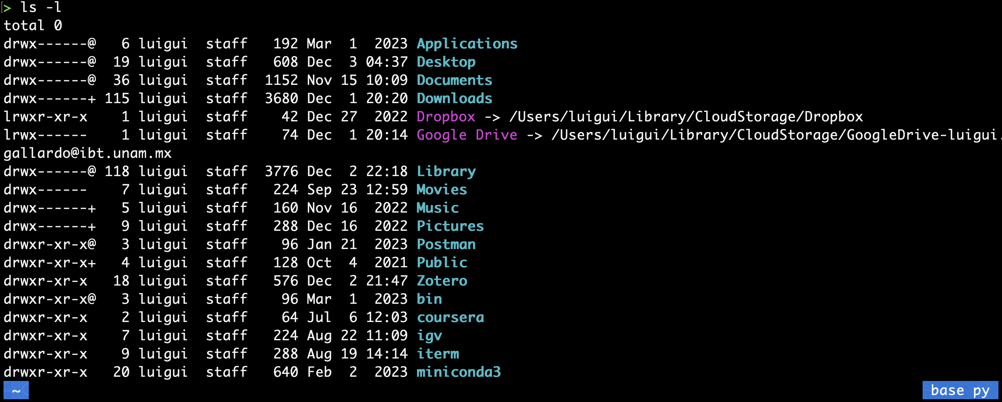Screen dimensions: 1002x402
Task: Select the Postman directory name
Action: 446,244
